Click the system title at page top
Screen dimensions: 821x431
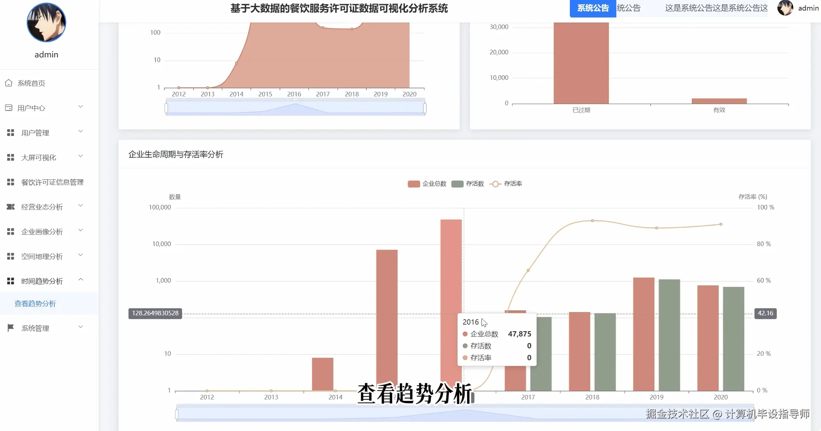339,9
